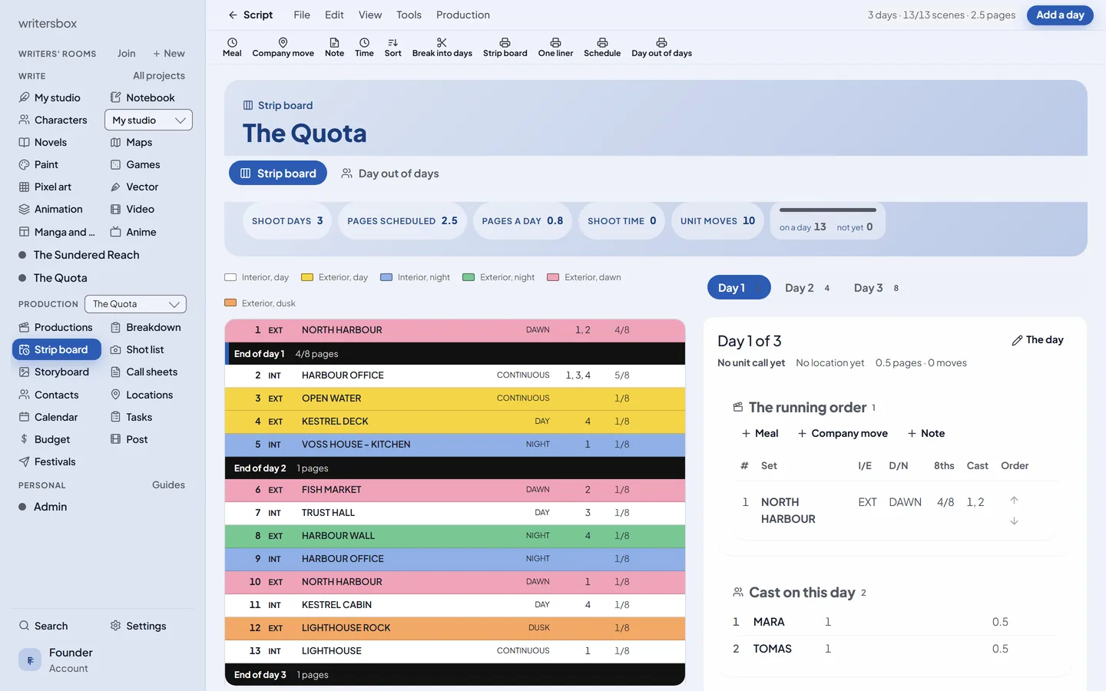Click Exterior, night green legend swatch
Image resolution: width=1106 pixels, height=691 pixels.
pos(469,277)
